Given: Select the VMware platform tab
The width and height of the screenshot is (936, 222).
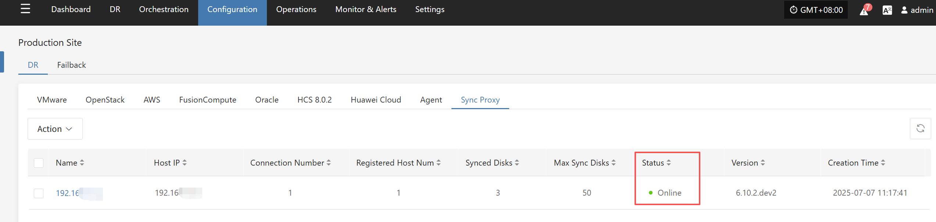Looking at the screenshot, I should (52, 100).
